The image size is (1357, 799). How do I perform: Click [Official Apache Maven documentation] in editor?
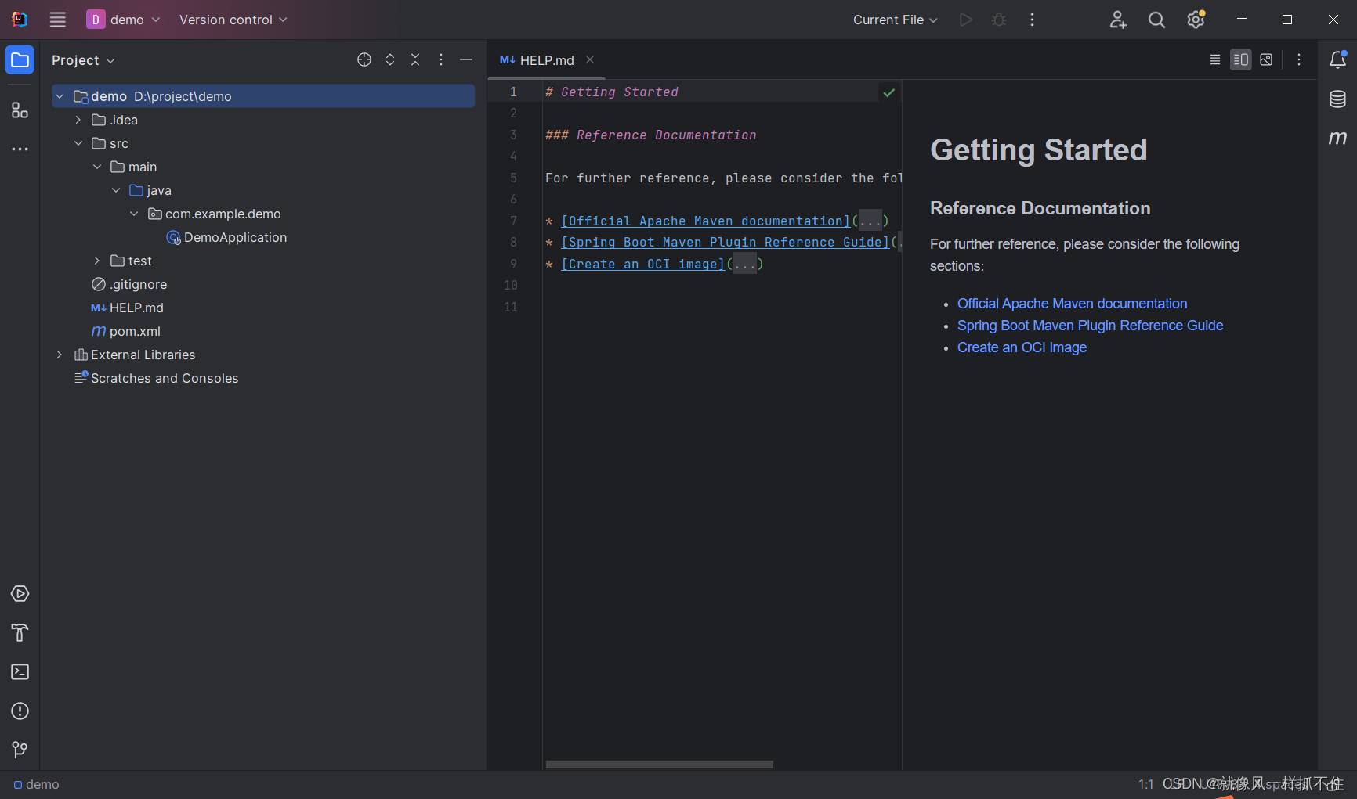point(706,221)
